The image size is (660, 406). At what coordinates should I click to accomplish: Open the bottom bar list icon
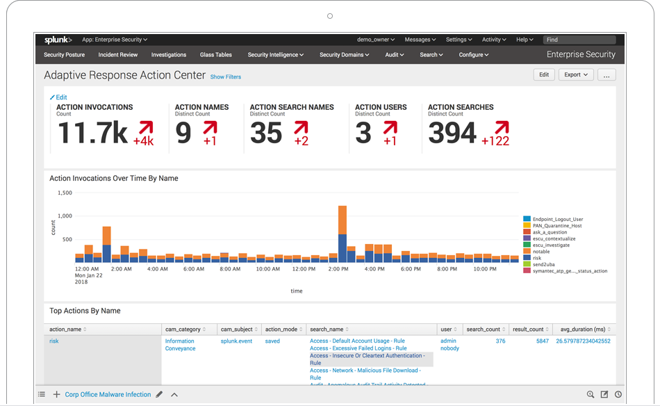41,395
